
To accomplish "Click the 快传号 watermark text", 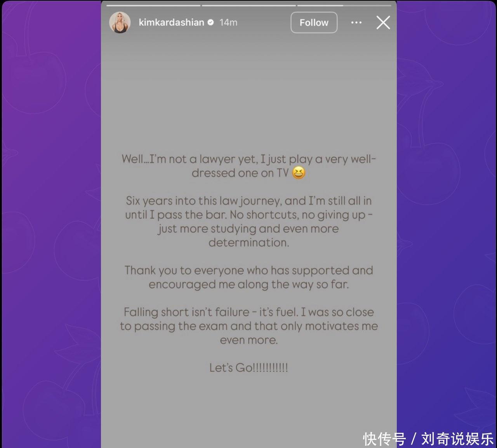I will [384, 439].
